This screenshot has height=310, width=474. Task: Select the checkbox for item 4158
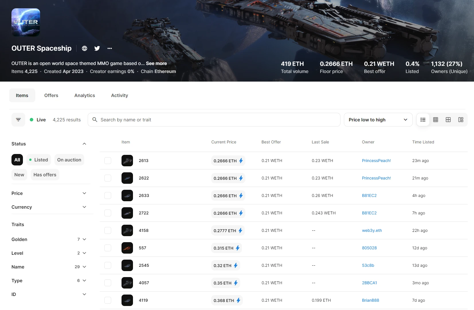click(108, 230)
